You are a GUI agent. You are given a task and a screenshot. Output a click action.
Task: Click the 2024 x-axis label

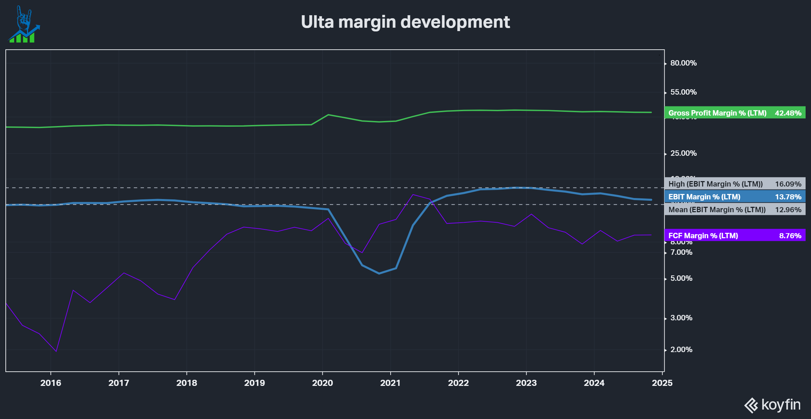(x=594, y=383)
